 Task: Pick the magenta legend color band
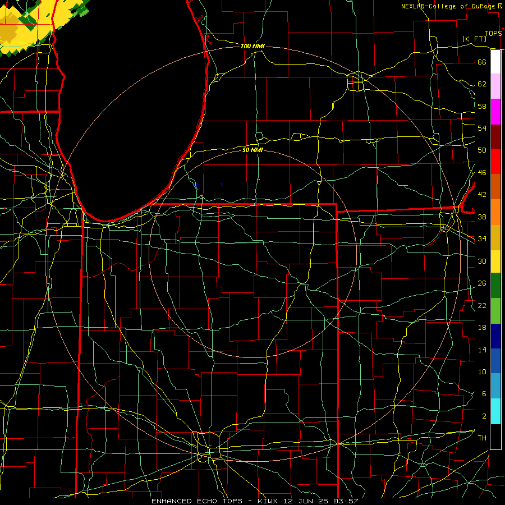point(495,112)
